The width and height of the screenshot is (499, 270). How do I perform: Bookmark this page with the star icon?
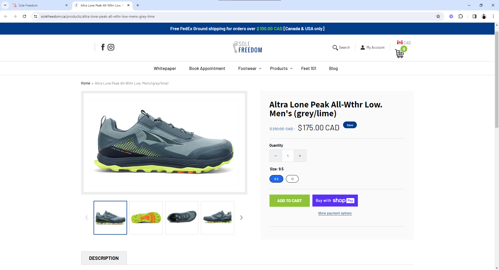(438, 16)
